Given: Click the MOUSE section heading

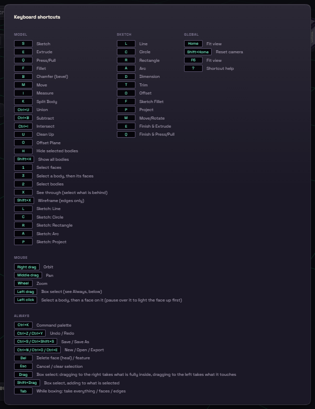Looking at the screenshot, I should [x=21, y=257].
